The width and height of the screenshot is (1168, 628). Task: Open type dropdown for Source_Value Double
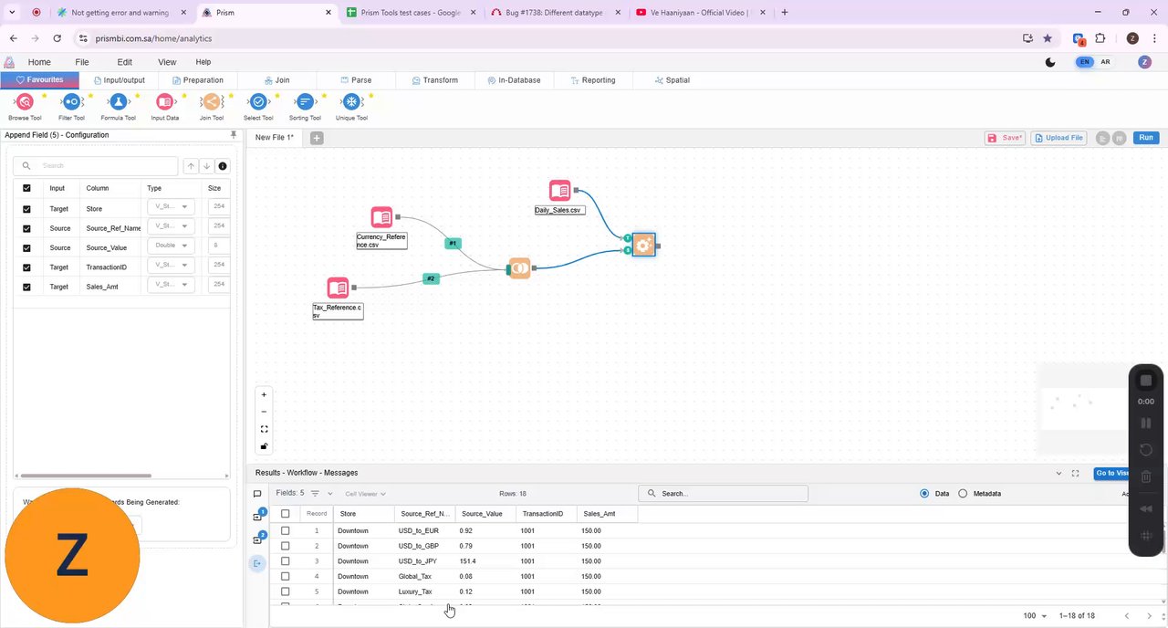[x=171, y=246]
